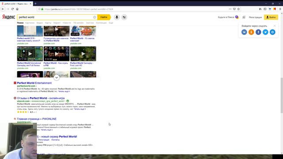
Task: Click the yellow Войти button
Action: click(x=271, y=17)
